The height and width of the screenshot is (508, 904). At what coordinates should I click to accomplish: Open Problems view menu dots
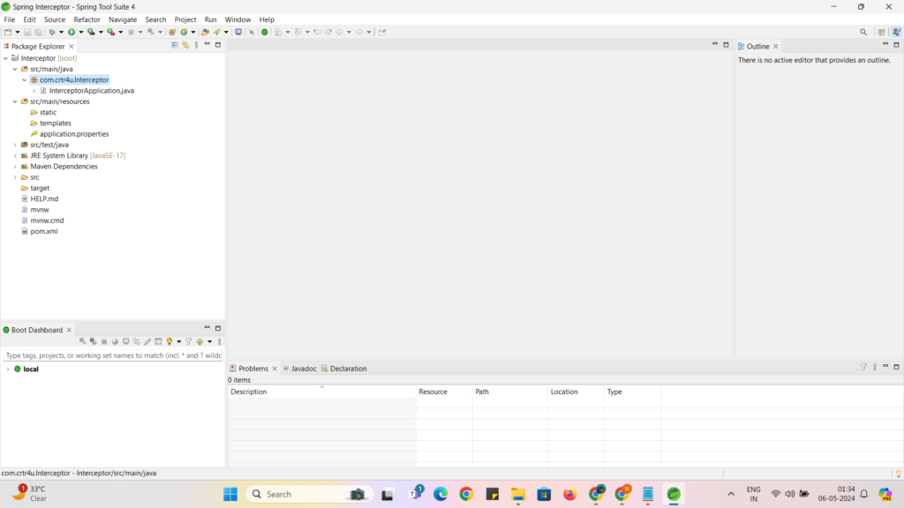coord(875,367)
